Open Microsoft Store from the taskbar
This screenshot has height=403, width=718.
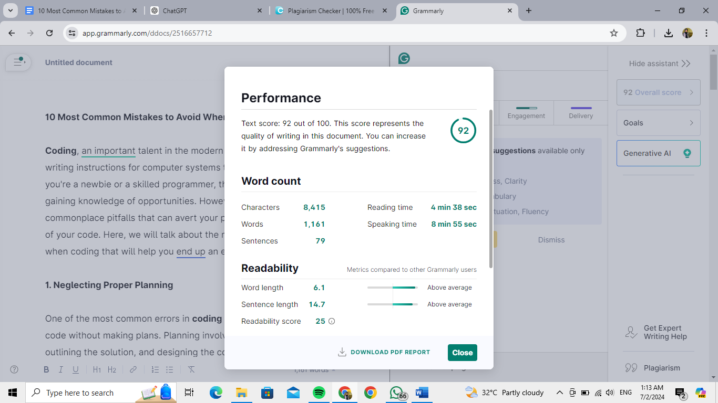click(268, 393)
